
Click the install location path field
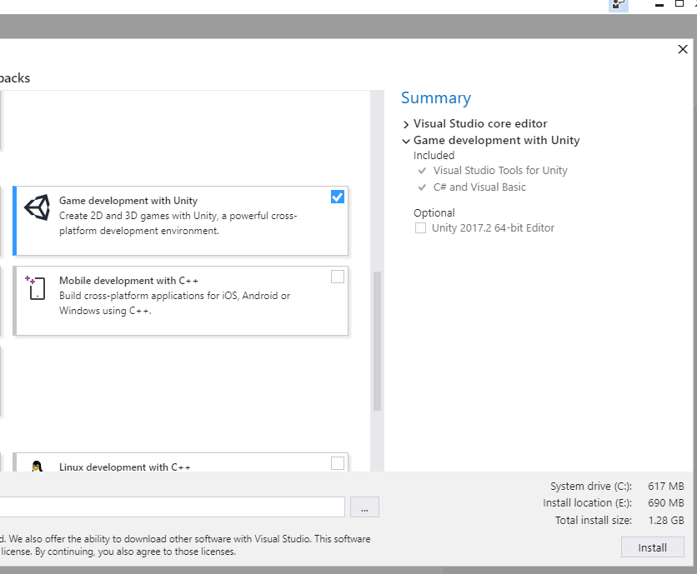(172, 507)
